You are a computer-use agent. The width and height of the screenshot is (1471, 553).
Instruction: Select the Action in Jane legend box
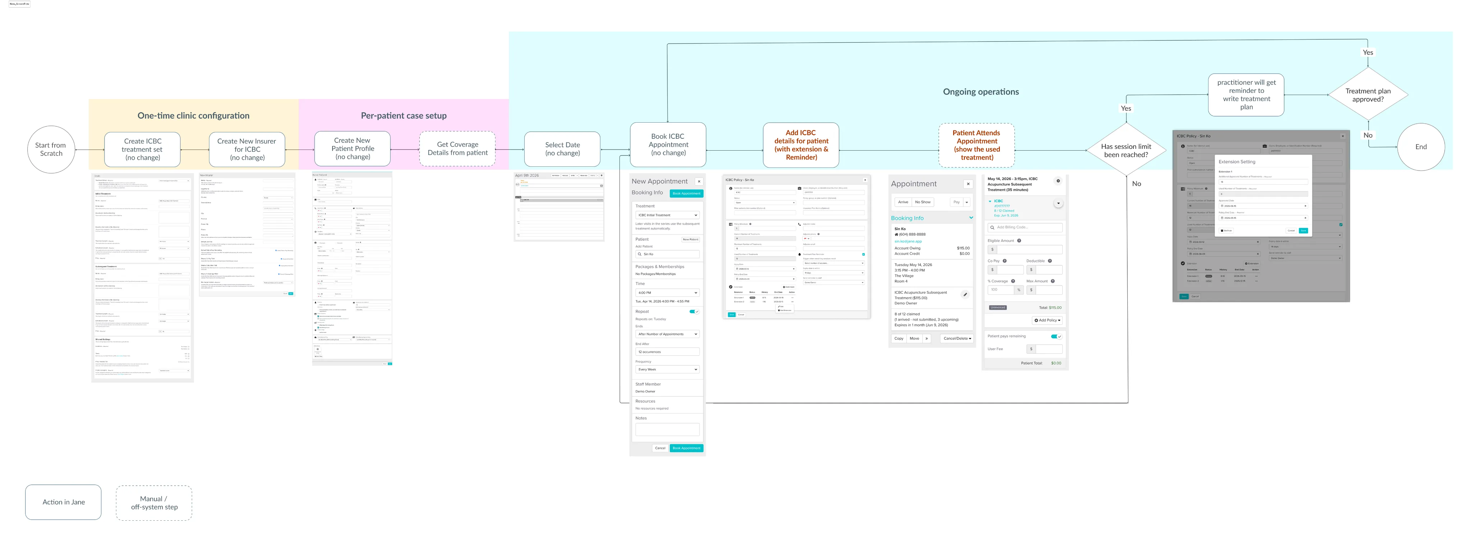pos(63,502)
